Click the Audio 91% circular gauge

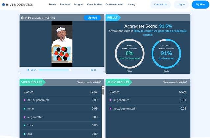tap(166, 54)
